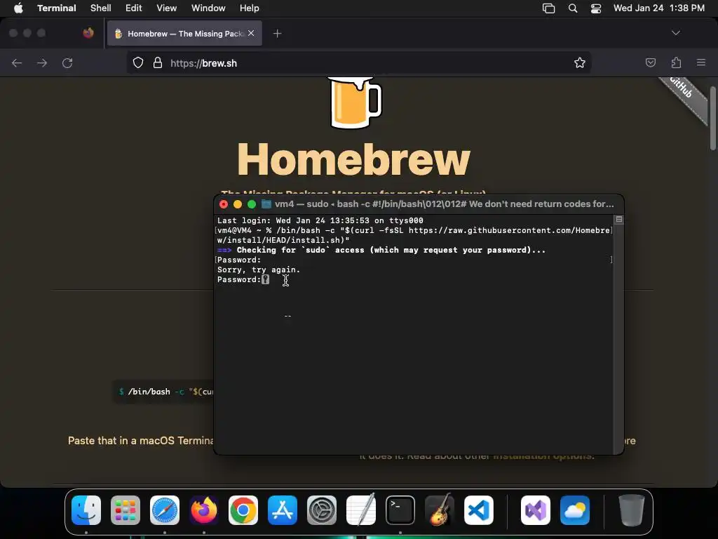Open the Apple menu
Image resolution: width=718 pixels, height=539 pixels.
tap(18, 8)
